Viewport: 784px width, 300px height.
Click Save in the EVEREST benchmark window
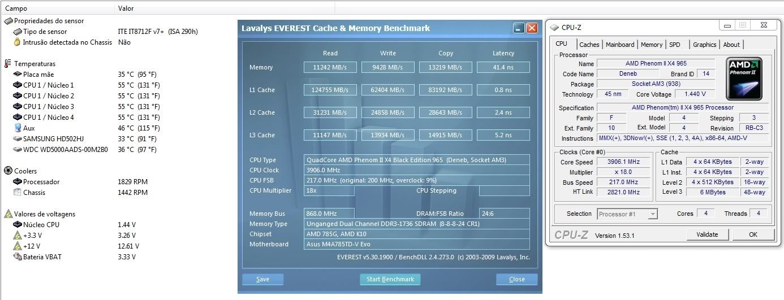pyautogui.click(x=262, y=279)
